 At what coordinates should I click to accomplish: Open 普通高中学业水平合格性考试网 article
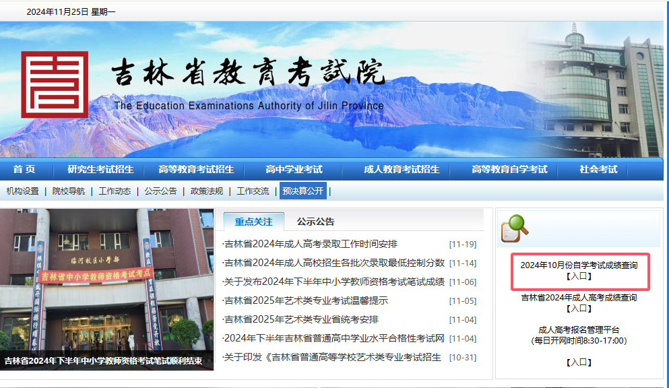[x=334, y=338]
